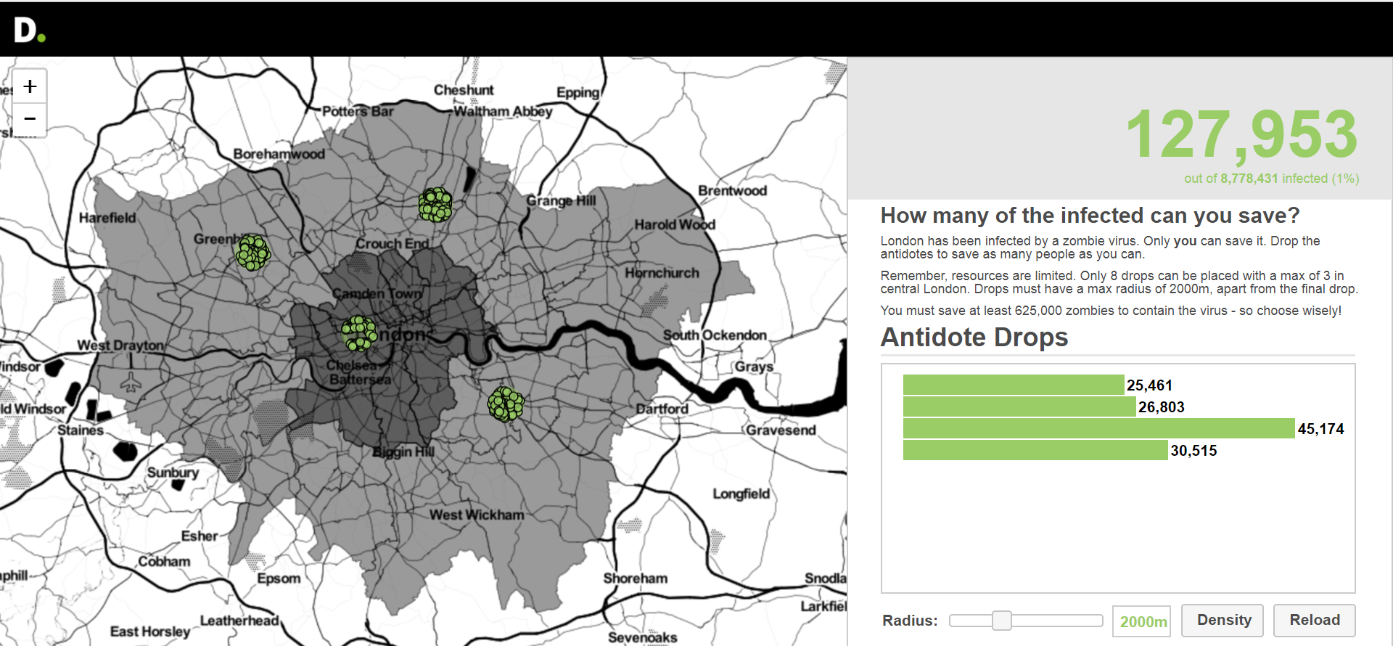Click Cobham label on map
Viewport: 1393px width, 646px height.
[164, 562]
